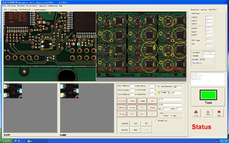Click the red Bridging defect button
The image size is (229, 143).
pyautogui.click(x=142, y=101)
